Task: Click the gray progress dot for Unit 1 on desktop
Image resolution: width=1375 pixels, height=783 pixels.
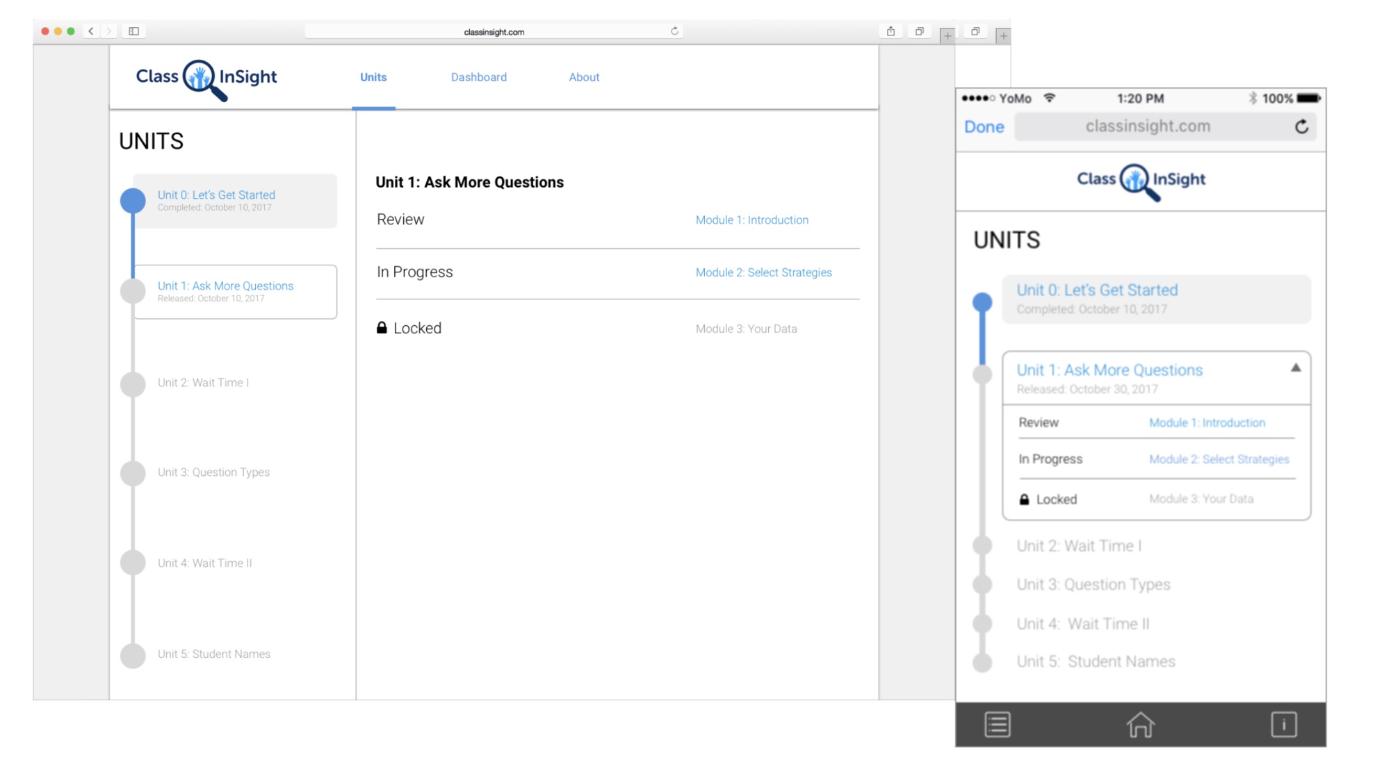Action: 133,291
